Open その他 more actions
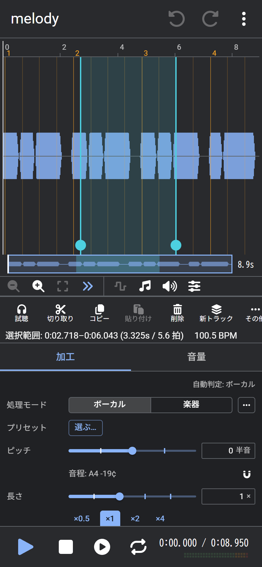Image resolution: width=262 pixels, height=567 pixels. (254, 313)
